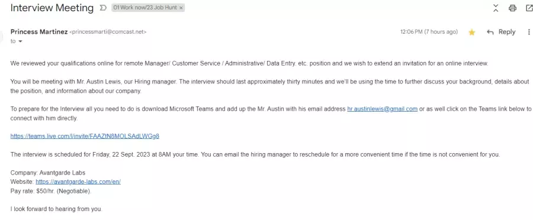
Task: Open the hr.austinlewis@gmail.com email link
Action: click(382, 109)
